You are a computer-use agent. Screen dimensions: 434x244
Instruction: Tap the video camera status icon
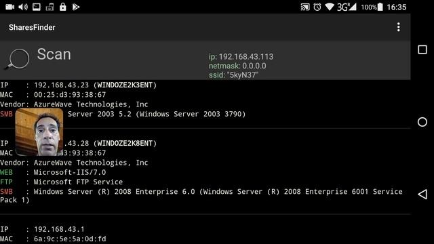click(9, 7)
